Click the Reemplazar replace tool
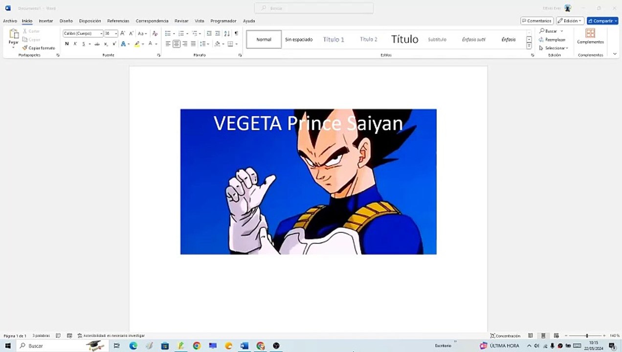This screenshot has width=622, height=352. pos(552,40)
